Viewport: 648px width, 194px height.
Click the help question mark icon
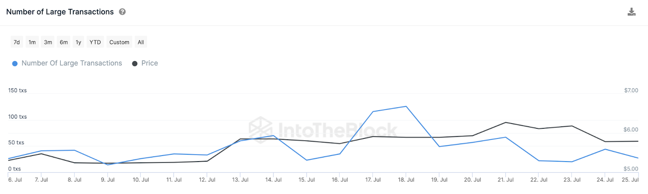click(122, 12)
